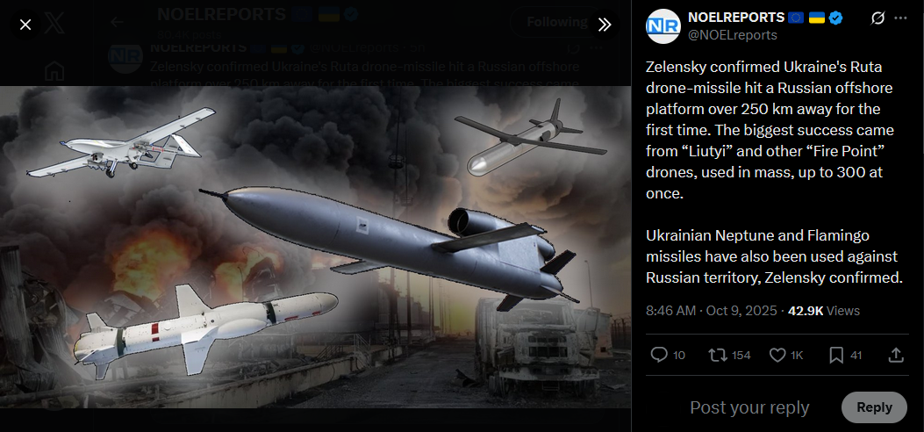Repost the post using the retweet icon
Image resolution: width=924 pixels, height=432 pixels.
pos(717,355)
